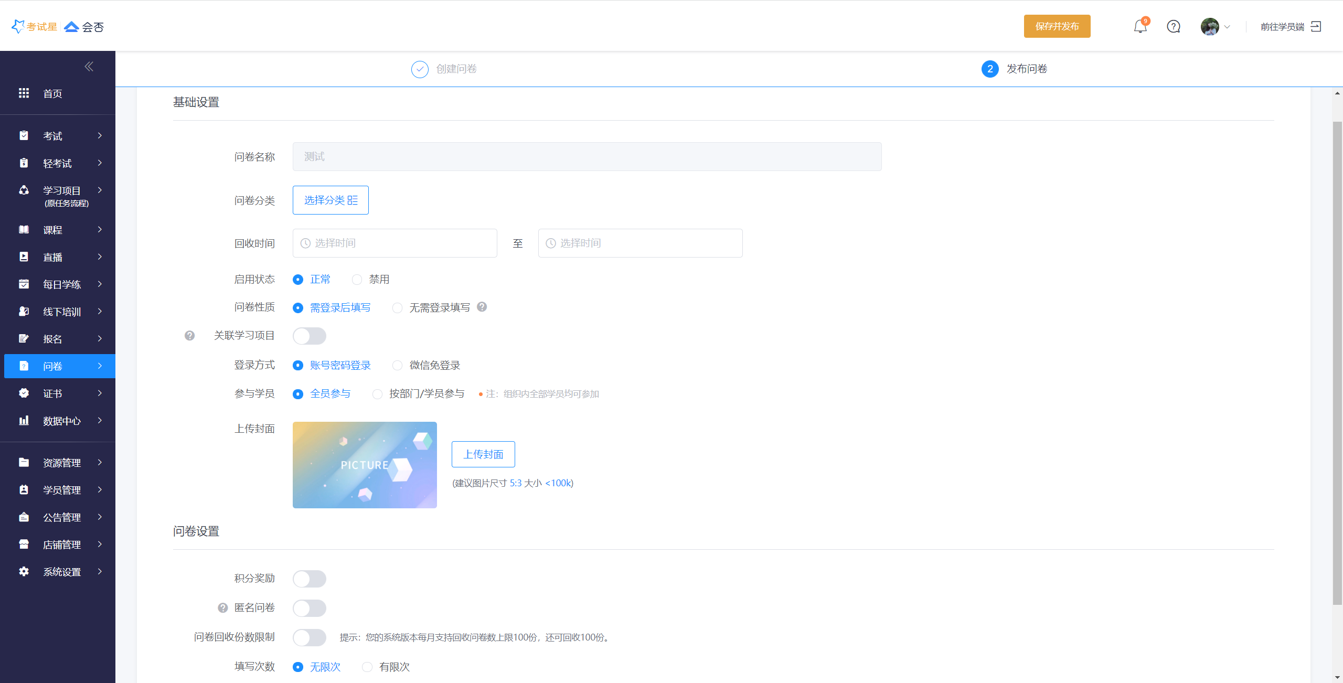Viewport: 1343px width, 683px height.
Task: Click the vertical scrollbar on the right
Action: click(x=1337, y=362)
